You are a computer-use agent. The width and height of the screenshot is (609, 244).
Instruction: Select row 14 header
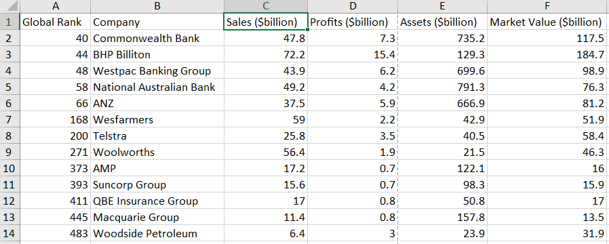(9, 234)
